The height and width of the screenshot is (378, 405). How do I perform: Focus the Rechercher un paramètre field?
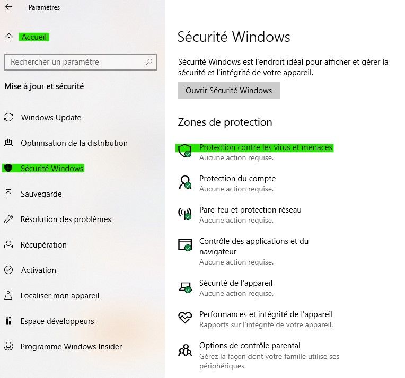click(74, 62)
